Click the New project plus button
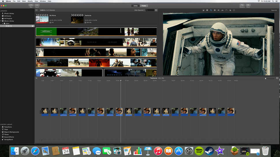280x157 pixels. coord(31,5)
